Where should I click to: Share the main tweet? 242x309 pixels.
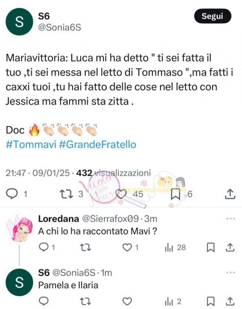pyautogui.click(x=230, y=194)
